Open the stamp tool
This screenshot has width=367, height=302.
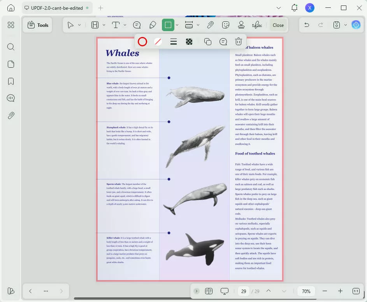click(x=241, y=25)
